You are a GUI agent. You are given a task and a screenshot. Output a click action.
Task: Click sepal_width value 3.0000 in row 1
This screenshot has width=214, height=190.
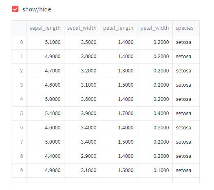point(88,57)
